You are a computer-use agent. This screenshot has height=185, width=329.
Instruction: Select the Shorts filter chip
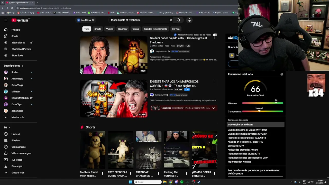tap(98, 29)
